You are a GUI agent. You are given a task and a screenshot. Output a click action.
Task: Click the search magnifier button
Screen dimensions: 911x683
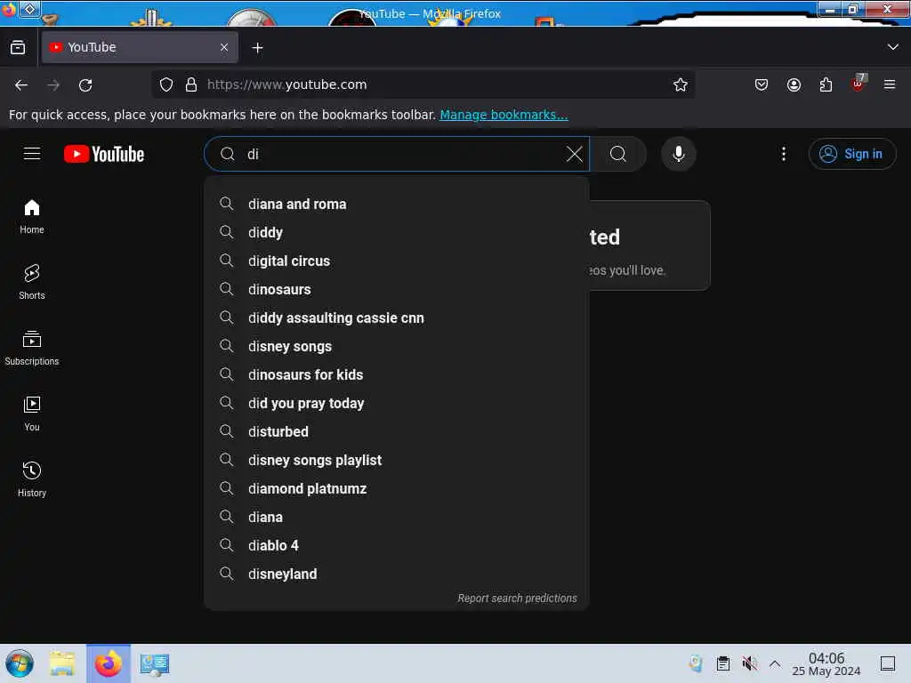click(618, 154)
